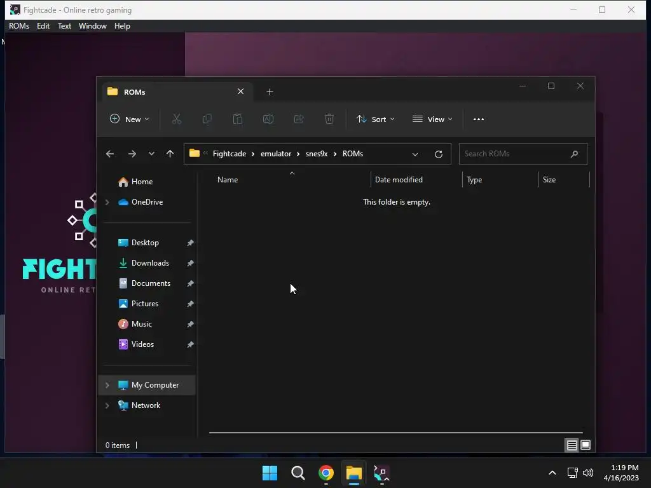Select Network in navigation pane
The width and height of the screenshot is (651, 488).
coord(146,405)
